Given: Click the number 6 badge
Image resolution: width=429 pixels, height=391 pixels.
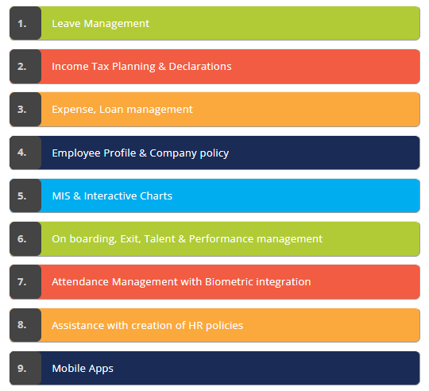Looking at the screenshot, I should click(25, 239).
